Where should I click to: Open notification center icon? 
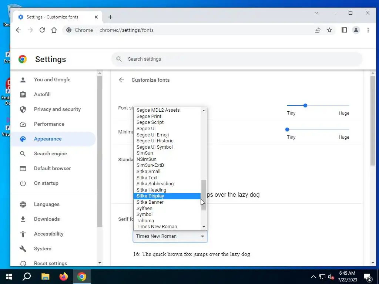[368, 277]
